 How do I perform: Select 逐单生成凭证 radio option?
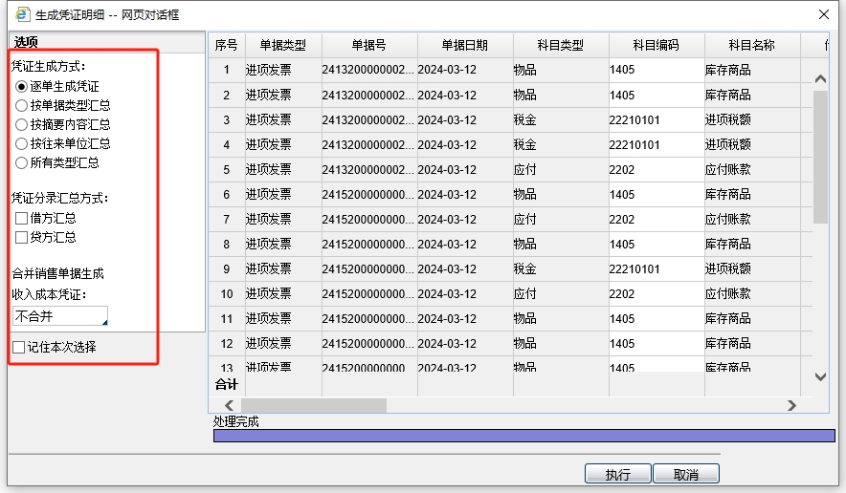click(x=21, y=86)
